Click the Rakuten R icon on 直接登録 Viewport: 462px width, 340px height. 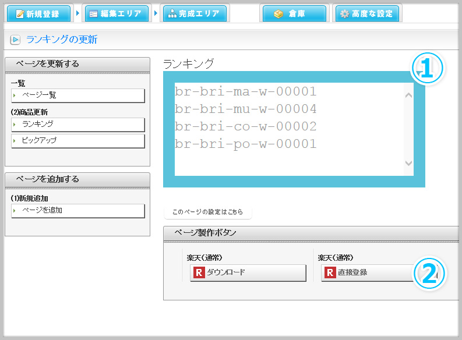(331, 272)
